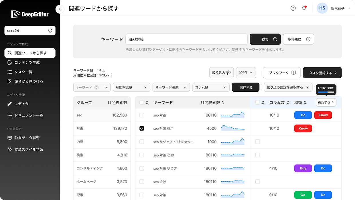This screenshot has width=355, height=200.
Task: Open the notification bell
Action: pyautogui.click(x=304, y=8)
